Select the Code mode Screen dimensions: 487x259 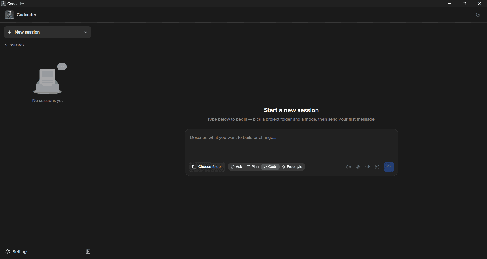click(270, 167)
